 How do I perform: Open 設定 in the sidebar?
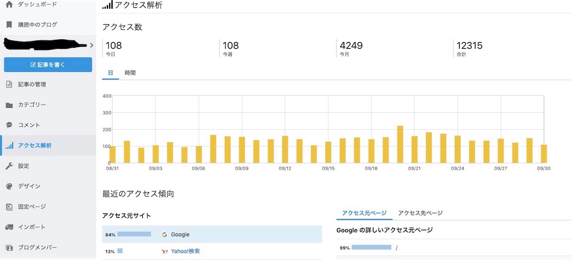(x=24, y=166)
